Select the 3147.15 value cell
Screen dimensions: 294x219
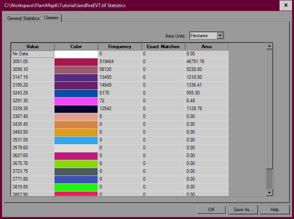33,78
